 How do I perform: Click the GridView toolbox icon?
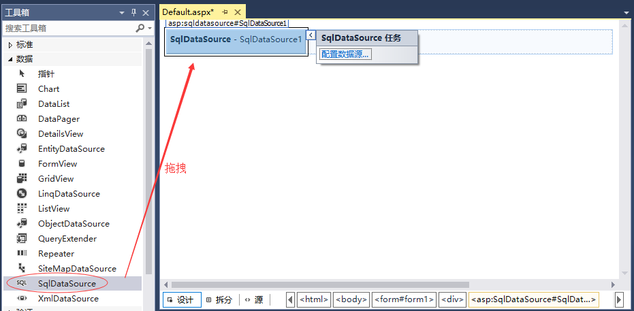22,179
